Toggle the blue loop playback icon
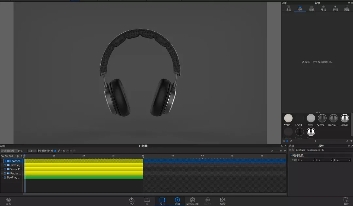Viewport: 353px width, 206px height. 55,151
